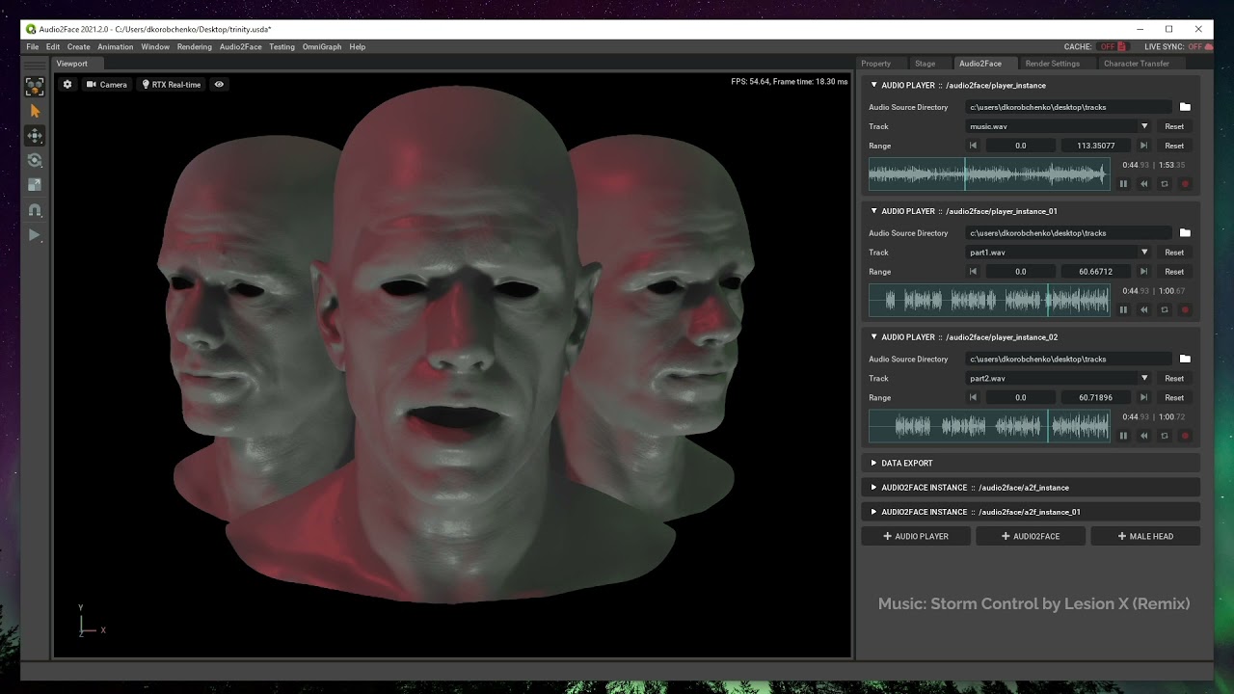Rewind the music.wav player
The image size is (1234, 694).
[x=1144, y=184]
